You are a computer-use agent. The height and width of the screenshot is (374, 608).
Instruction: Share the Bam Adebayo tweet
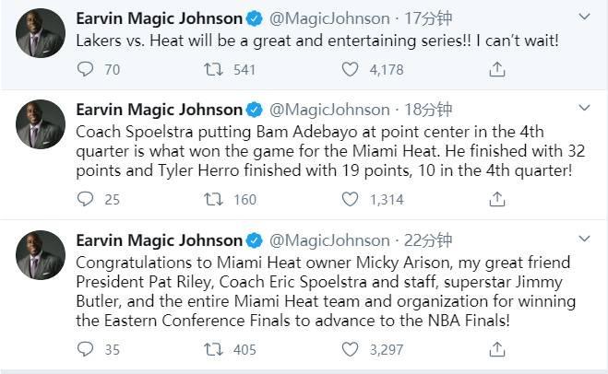pyautogui.click(x=496, y=198)
